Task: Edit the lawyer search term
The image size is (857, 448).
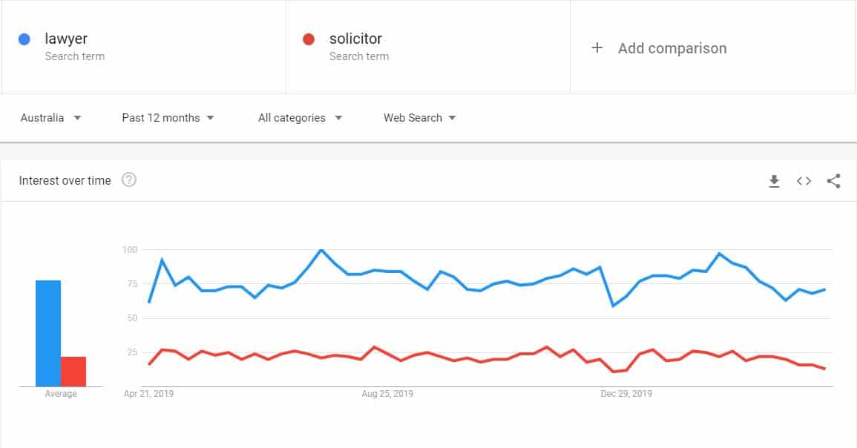Action: pos(67,39)
